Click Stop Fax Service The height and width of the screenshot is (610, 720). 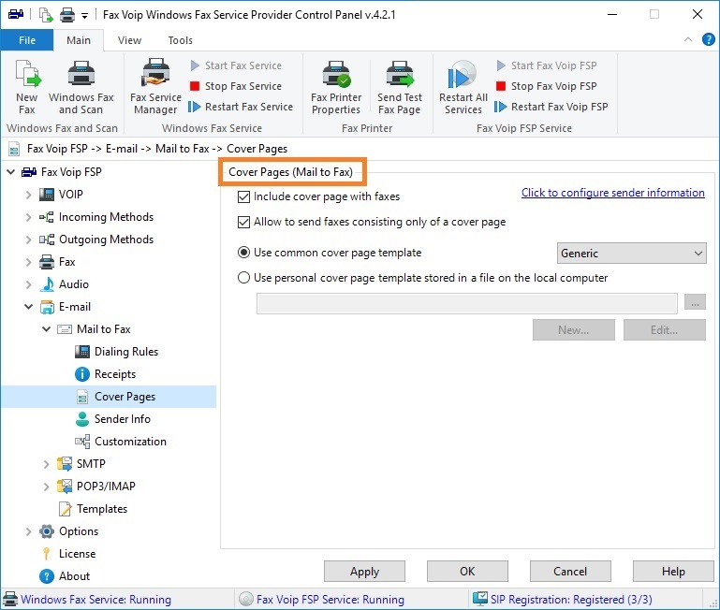pos(236,86)
